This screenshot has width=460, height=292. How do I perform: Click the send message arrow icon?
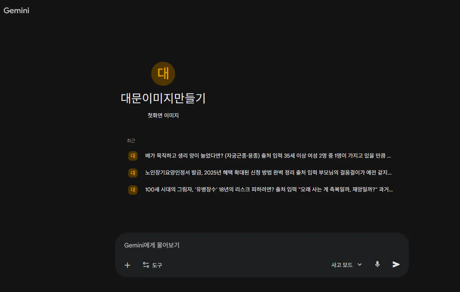pos(396,265)
